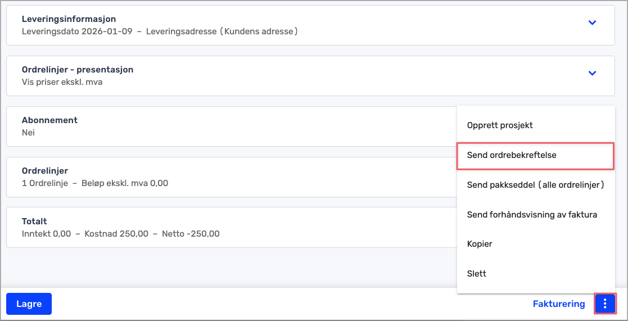Select Send pakkseddel (alle ordrelinjer)
Image resolution: width=628 pixels, height=321 pixels.
tap(535, 185)
